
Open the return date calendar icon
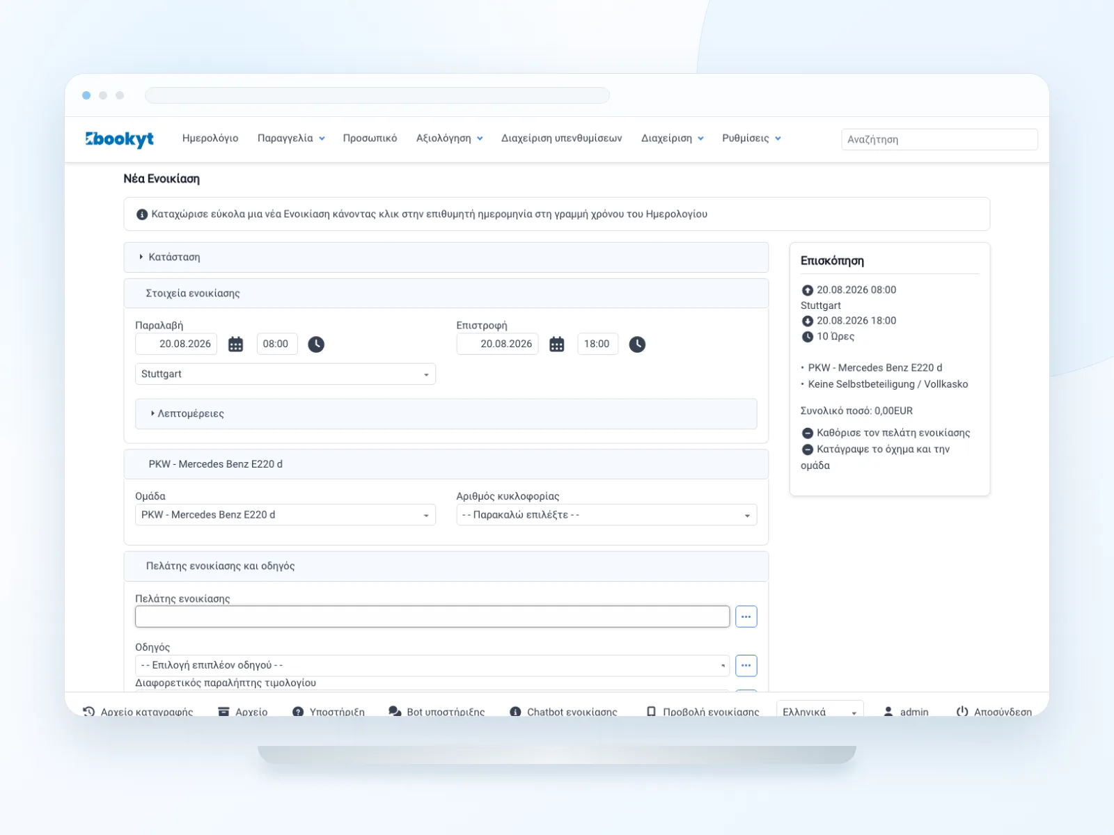pyautogui.click(x=557, y=344)
